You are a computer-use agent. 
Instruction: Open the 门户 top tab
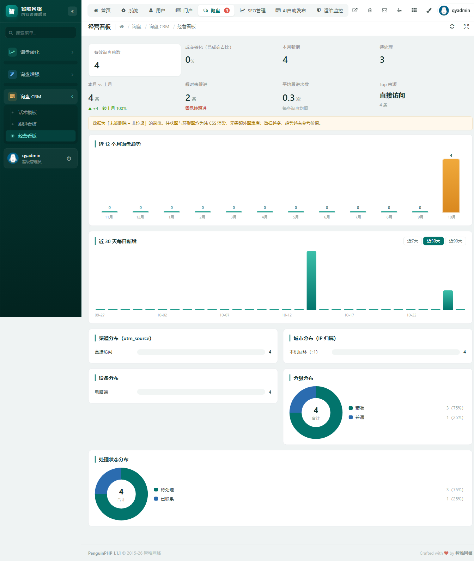(184, 11)
